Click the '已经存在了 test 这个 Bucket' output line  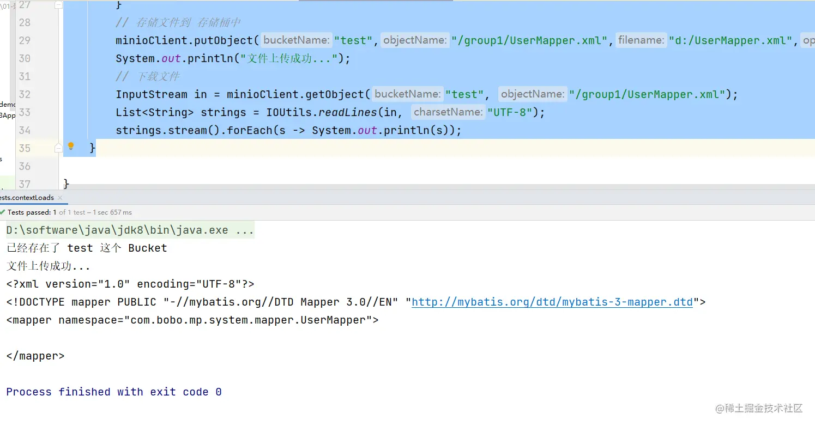point(87,248)
